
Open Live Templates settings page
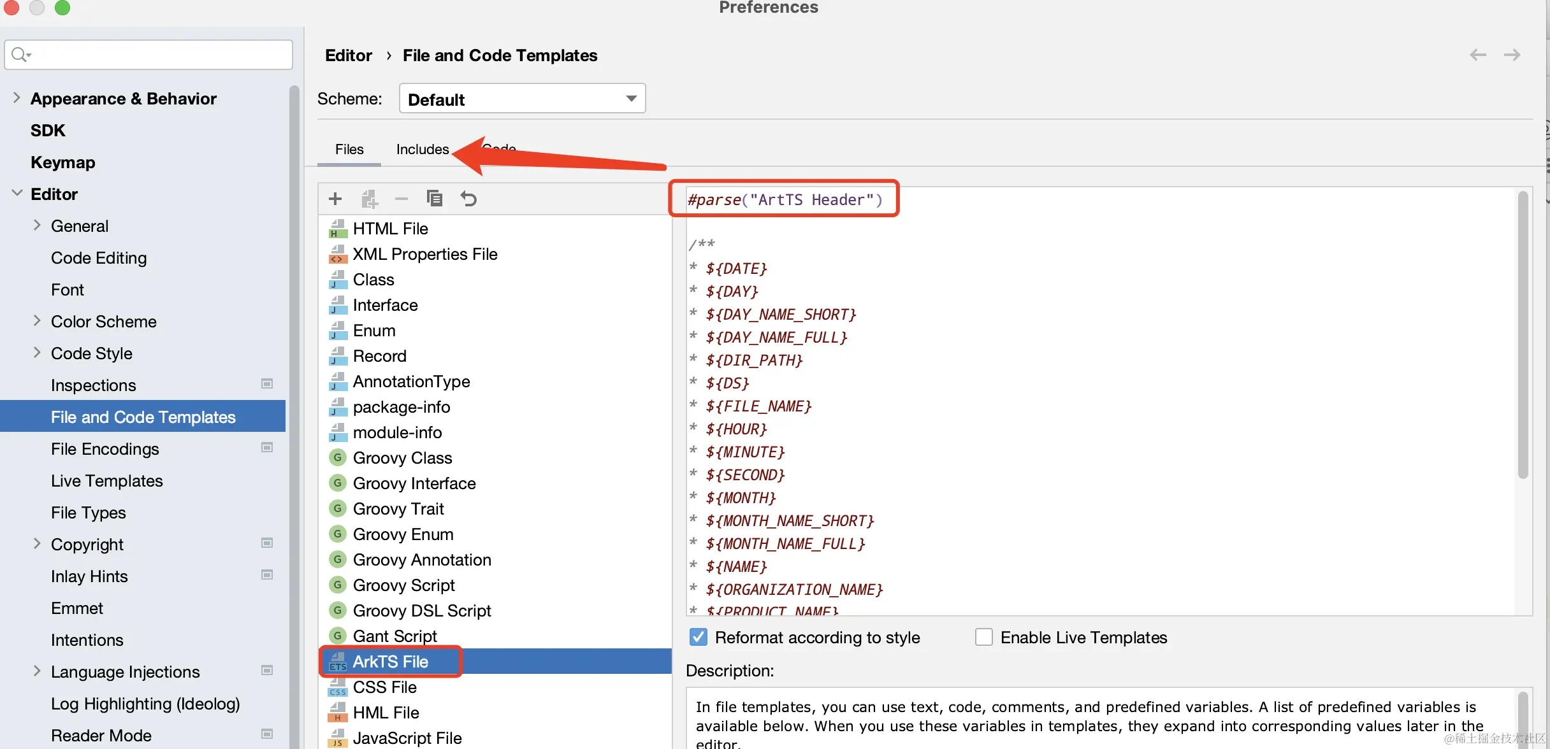pos(107,481)
